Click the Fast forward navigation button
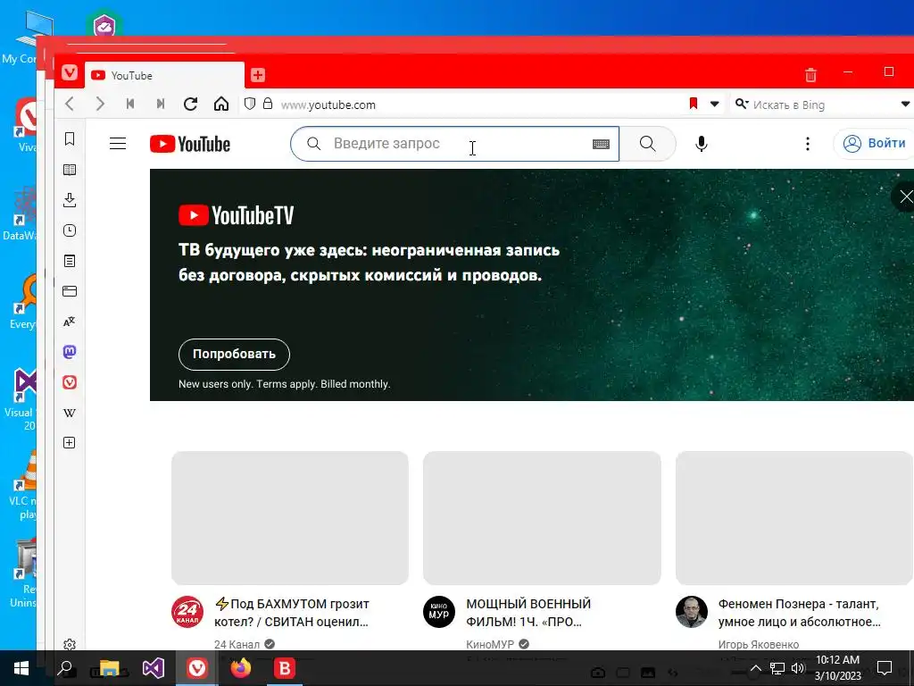The image size is (914, 686). point(161,104)
